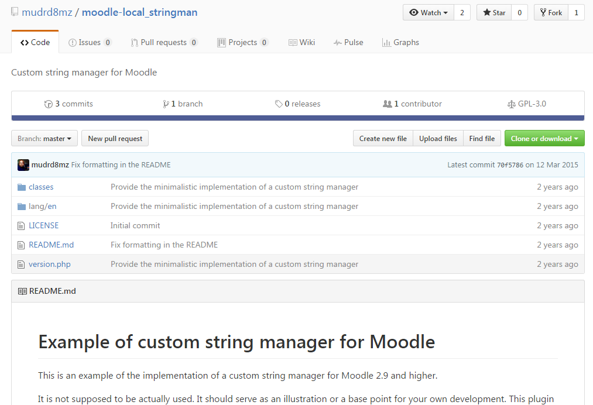Click the people icon next to 1 contributor
The height and width of the screenshot is (405, 593).
click(388, 104)
